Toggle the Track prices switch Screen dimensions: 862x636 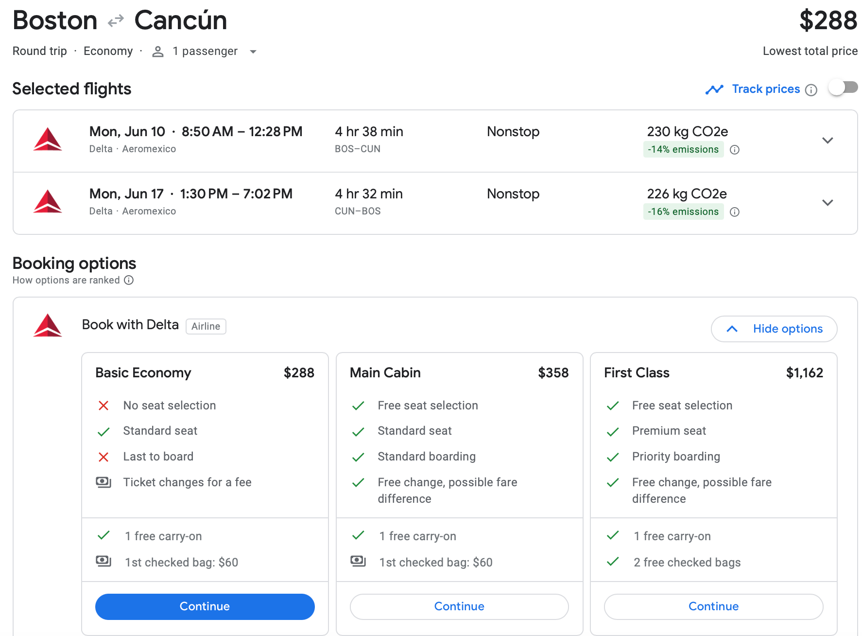[843, 88]
